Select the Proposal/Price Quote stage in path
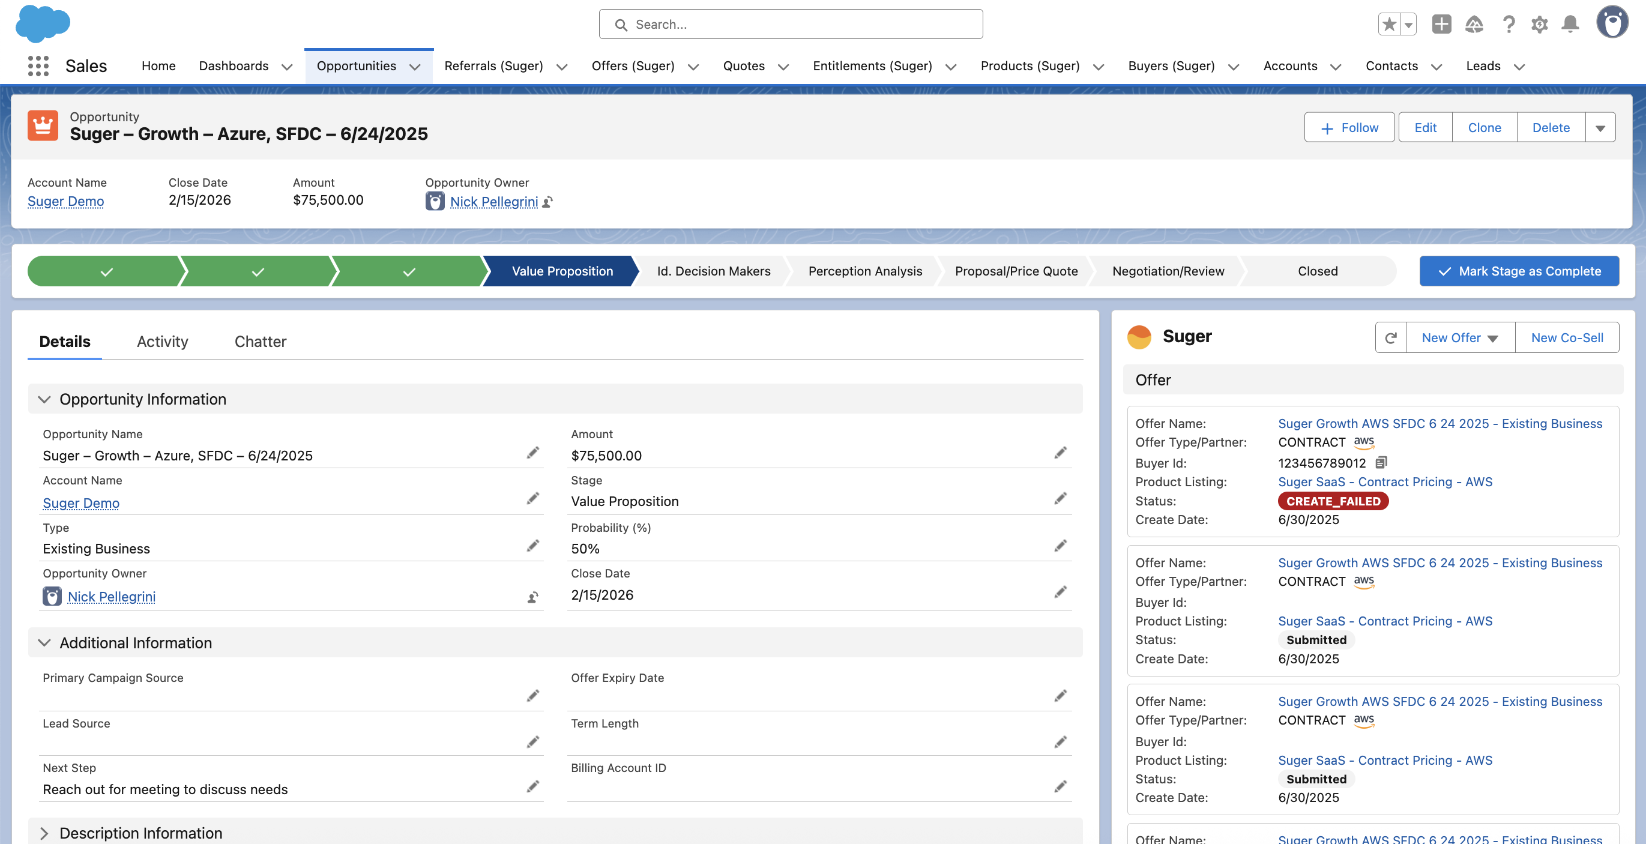Image resolution: width=1646 pixels, height=844 pixels. [1016, 271]
